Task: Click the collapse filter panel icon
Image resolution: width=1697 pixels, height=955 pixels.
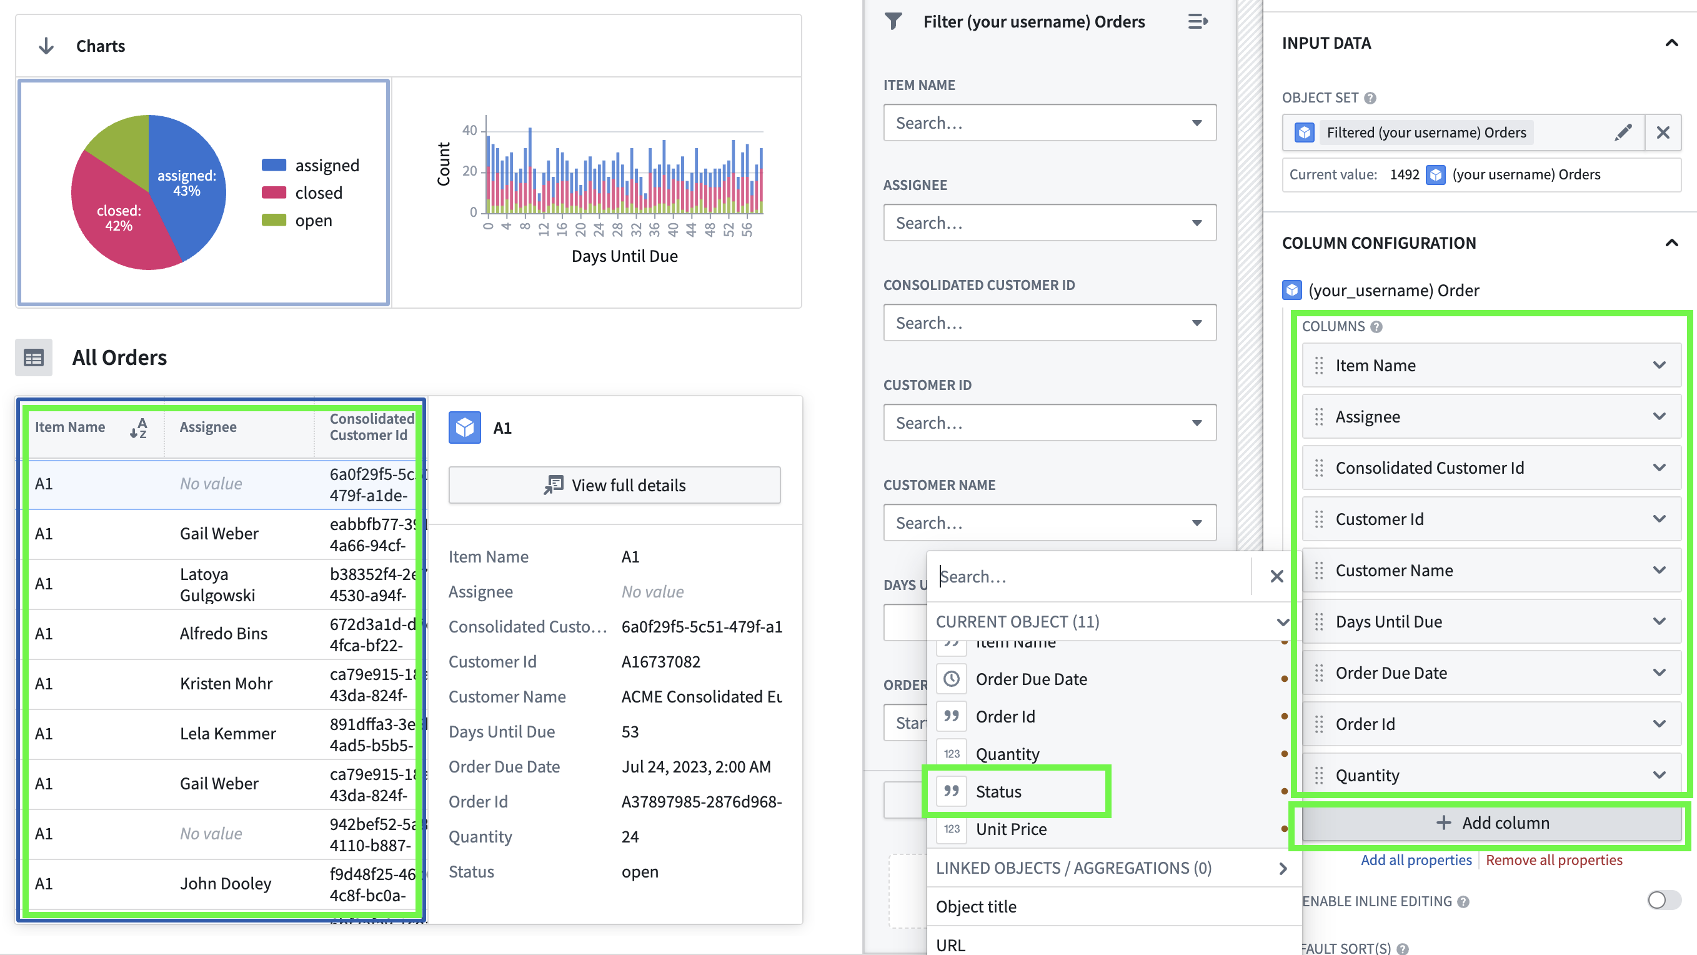Action: pyautogui.click(x=1197, y=22)
